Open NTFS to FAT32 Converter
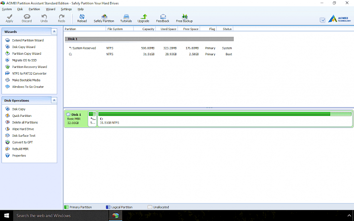354x221 pixels. pos(29,73)
